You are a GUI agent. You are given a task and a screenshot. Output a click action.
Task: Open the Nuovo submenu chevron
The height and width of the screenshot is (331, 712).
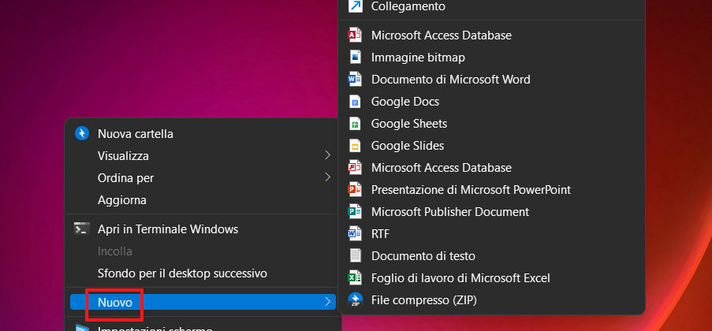coord(327,302)
